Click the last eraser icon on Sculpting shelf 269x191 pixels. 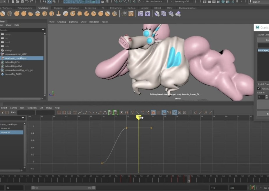coord(178,14)
